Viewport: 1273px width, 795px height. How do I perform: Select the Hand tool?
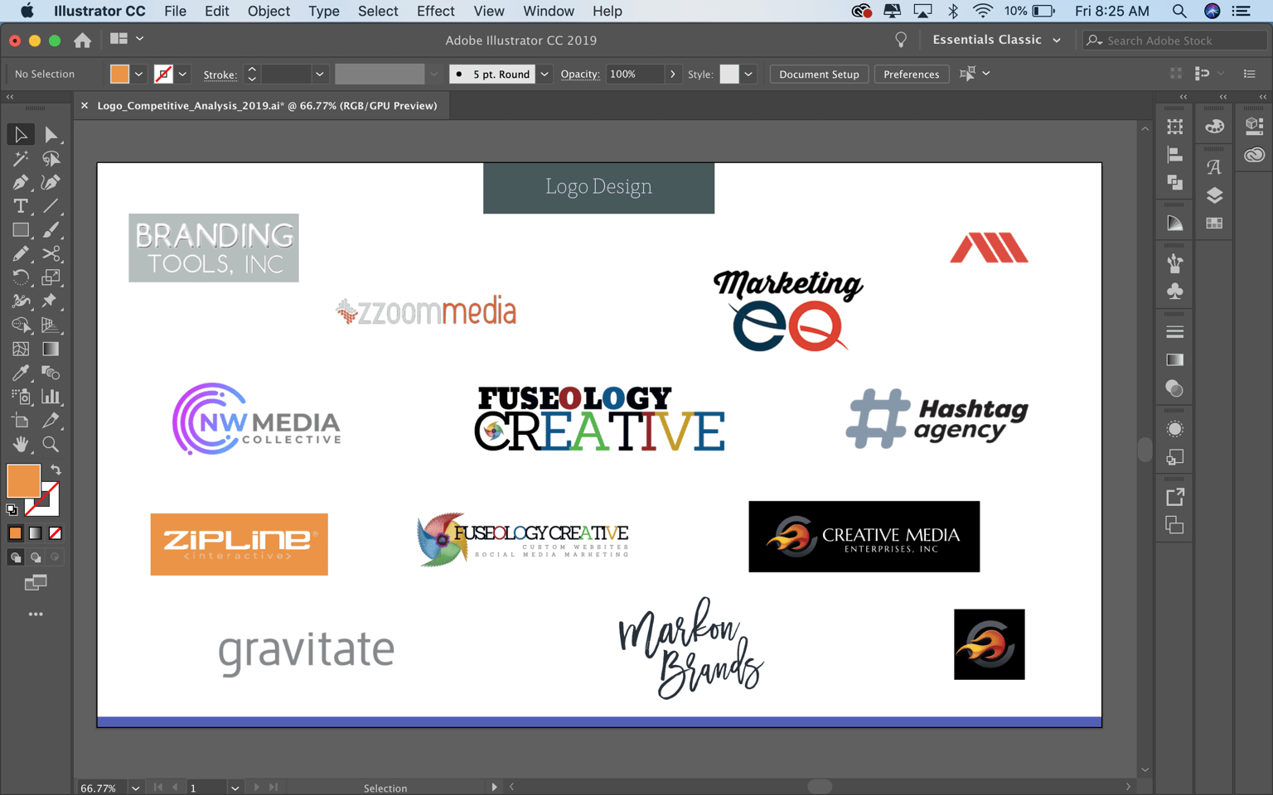pos(21,445)
